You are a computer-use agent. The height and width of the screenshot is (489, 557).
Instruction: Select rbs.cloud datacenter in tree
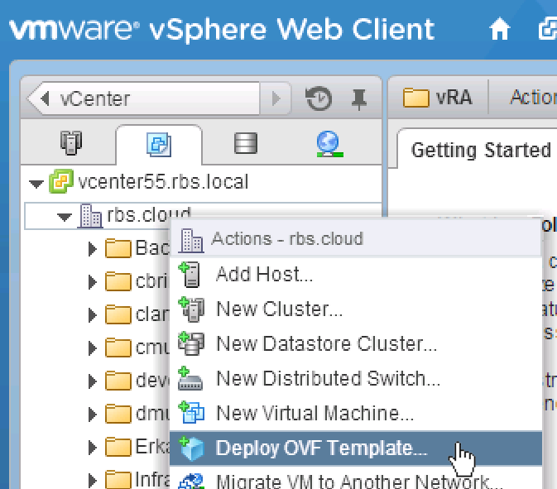click(149, 215)
